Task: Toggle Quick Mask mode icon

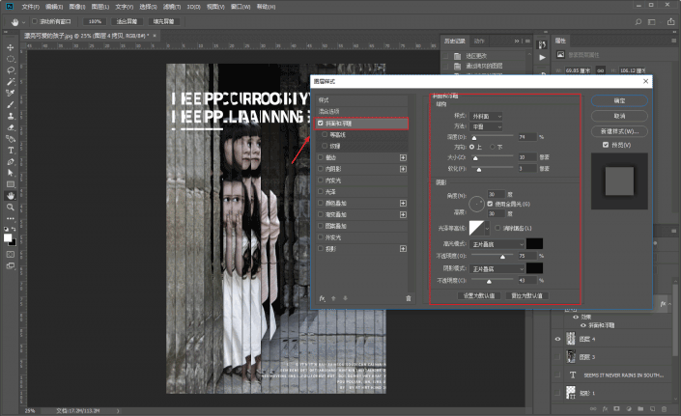Action: click(11, 255)
